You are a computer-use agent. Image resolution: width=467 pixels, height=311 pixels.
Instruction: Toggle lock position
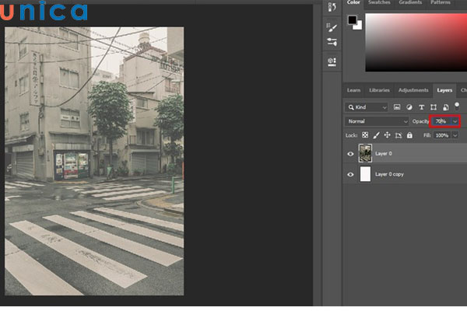387,135
